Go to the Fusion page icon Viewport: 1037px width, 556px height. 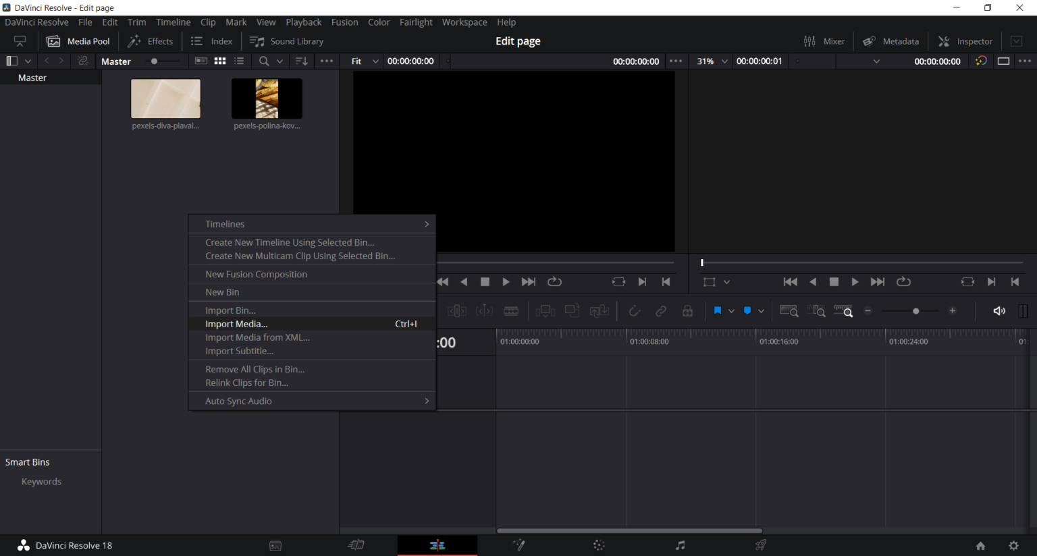(x=518, y=545)
